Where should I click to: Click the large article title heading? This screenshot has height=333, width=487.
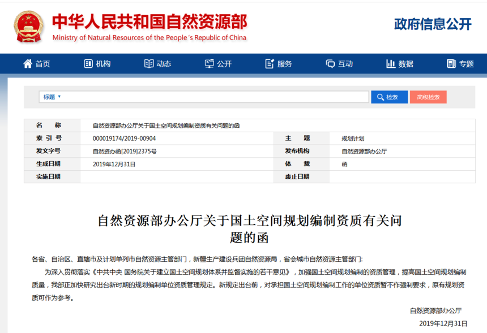250,229
